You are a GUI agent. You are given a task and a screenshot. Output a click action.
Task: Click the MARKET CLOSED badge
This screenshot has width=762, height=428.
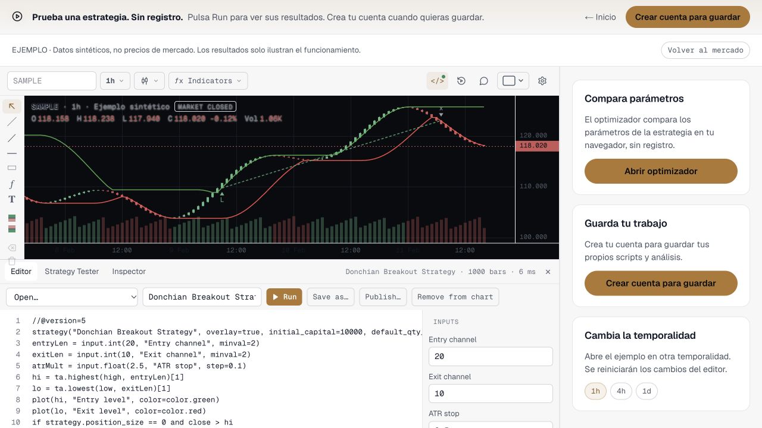pos(205,107)
